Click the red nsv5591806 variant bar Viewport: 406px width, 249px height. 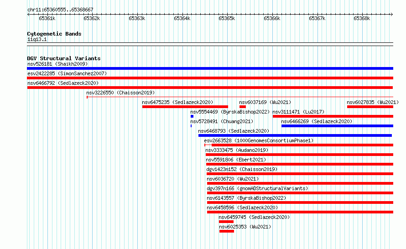tap(300, 164)
